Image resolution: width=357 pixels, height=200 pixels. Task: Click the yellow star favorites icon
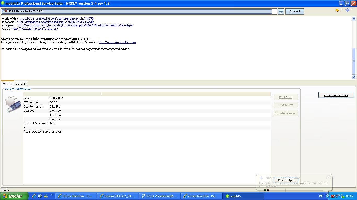click(337, 10)
